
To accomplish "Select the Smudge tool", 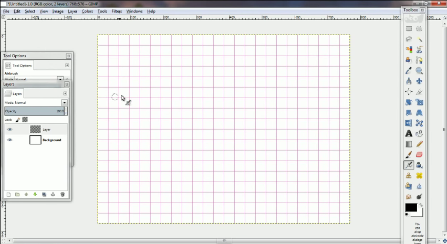I will tap(409, 197).
